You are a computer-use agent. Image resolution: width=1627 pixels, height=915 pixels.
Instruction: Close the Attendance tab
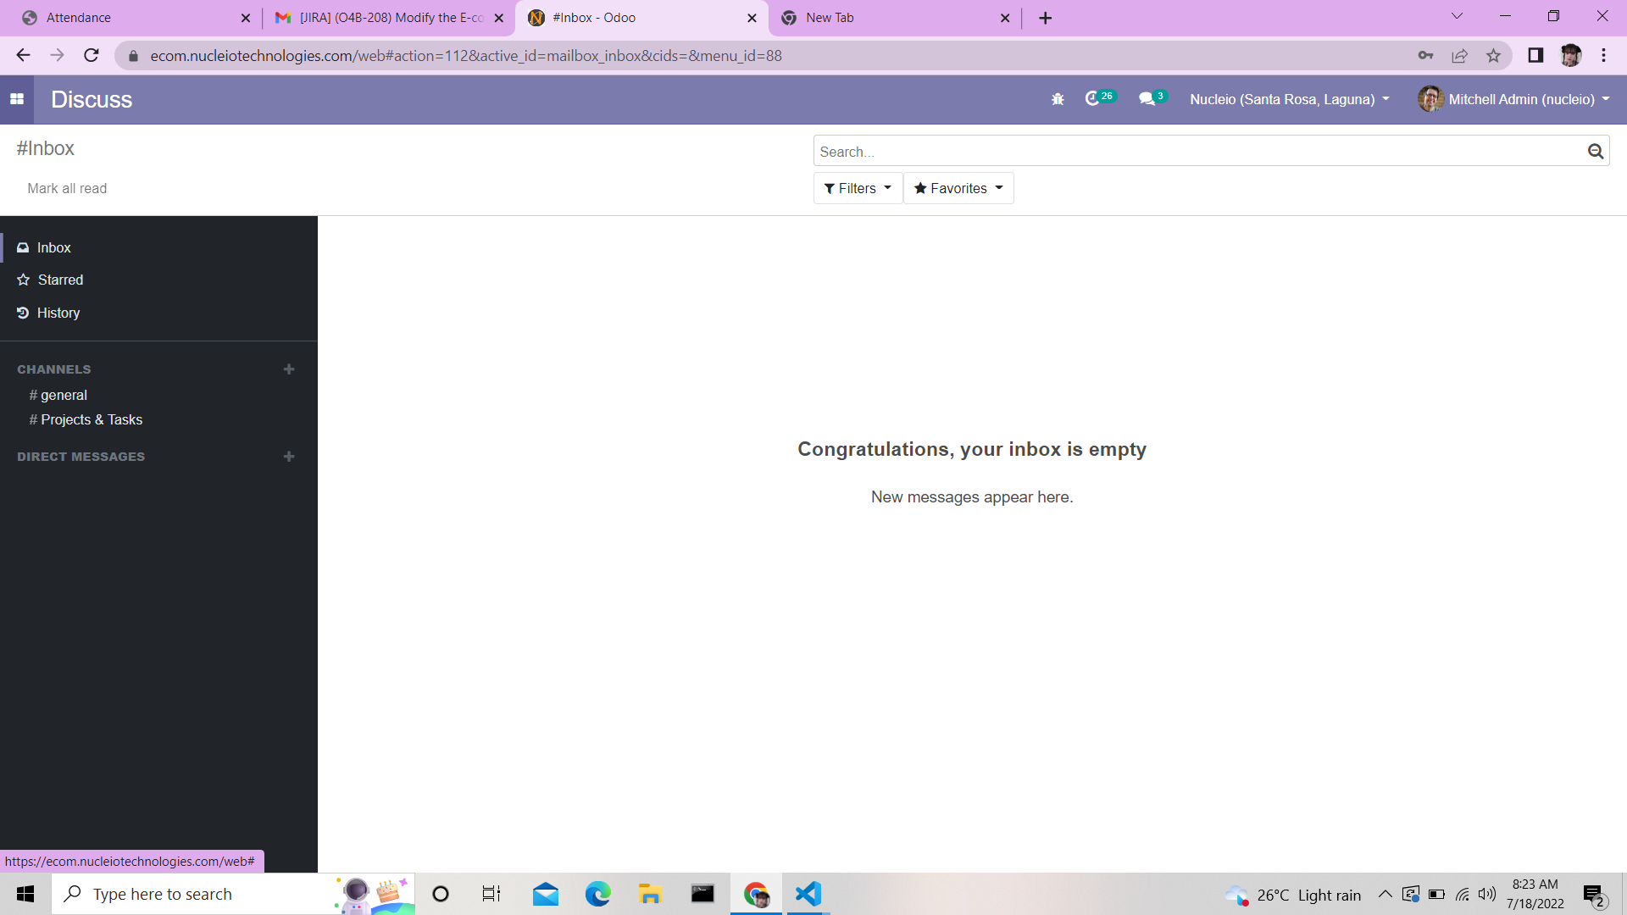tap(246, 18)
